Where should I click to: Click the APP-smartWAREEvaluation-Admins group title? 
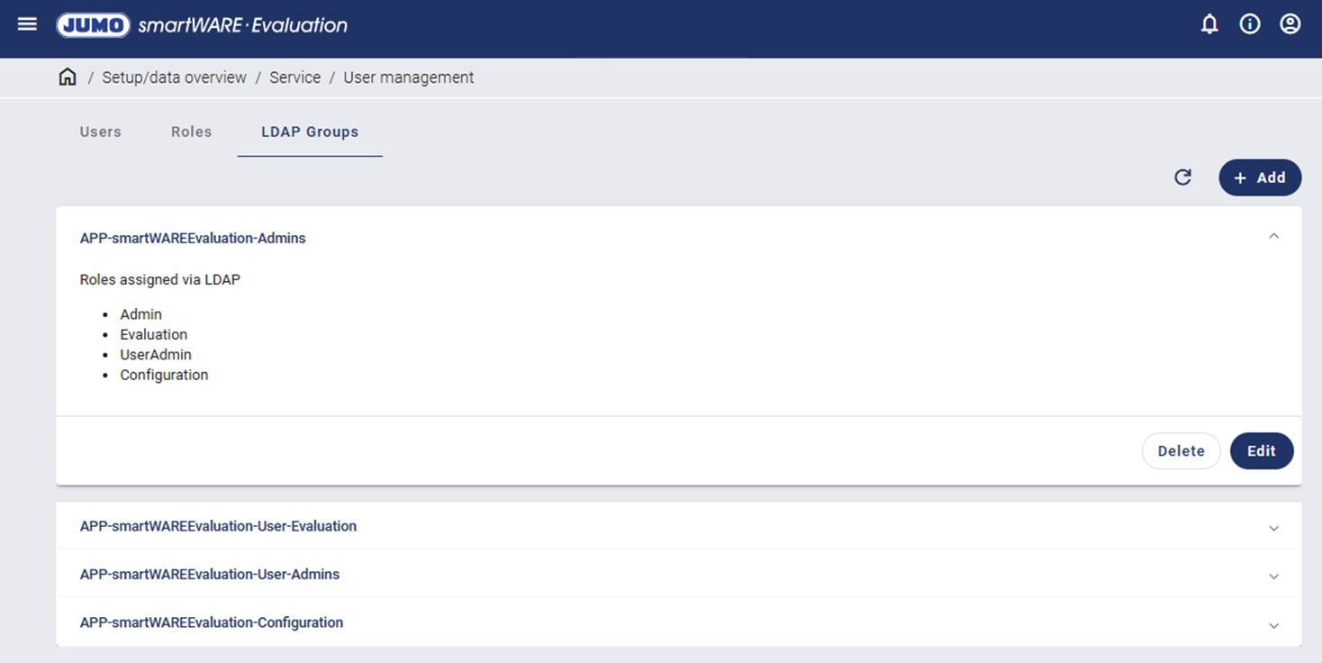[193, 239]
